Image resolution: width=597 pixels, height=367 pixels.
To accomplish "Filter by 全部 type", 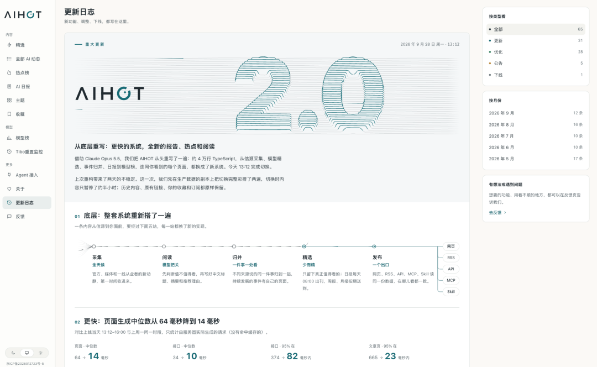I will tap(536, 29).
